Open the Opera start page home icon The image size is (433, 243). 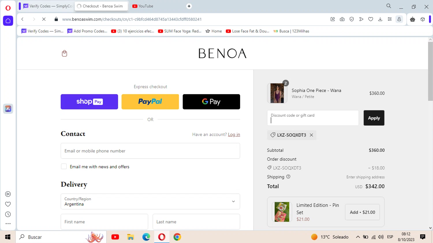(x=8, y=21)
